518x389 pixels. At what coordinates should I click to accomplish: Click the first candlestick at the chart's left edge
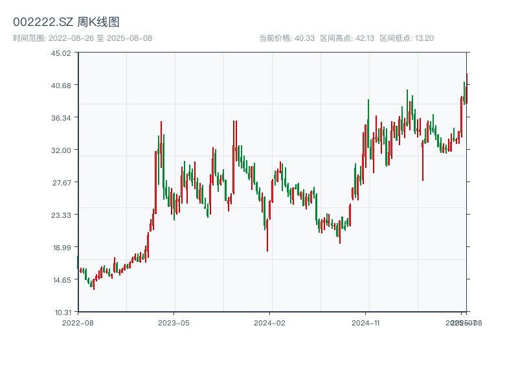pos(78,262)
